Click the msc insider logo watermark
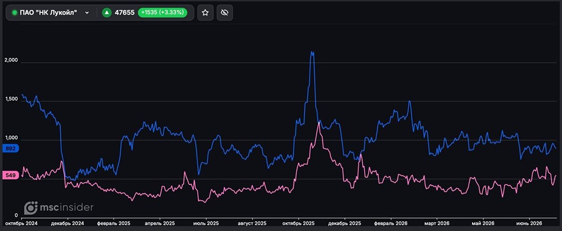562x231 pixels. coord(59,208)
